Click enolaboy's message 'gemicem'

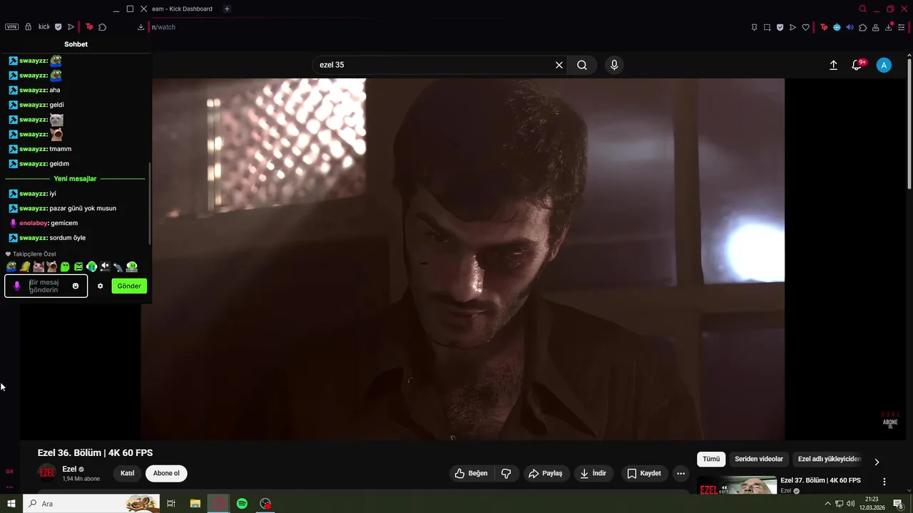64,223
